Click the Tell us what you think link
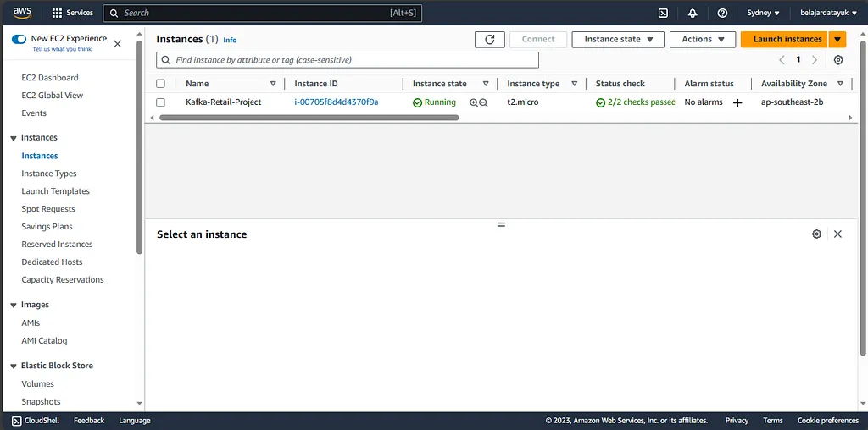868x430 pixels. point(62,49)
